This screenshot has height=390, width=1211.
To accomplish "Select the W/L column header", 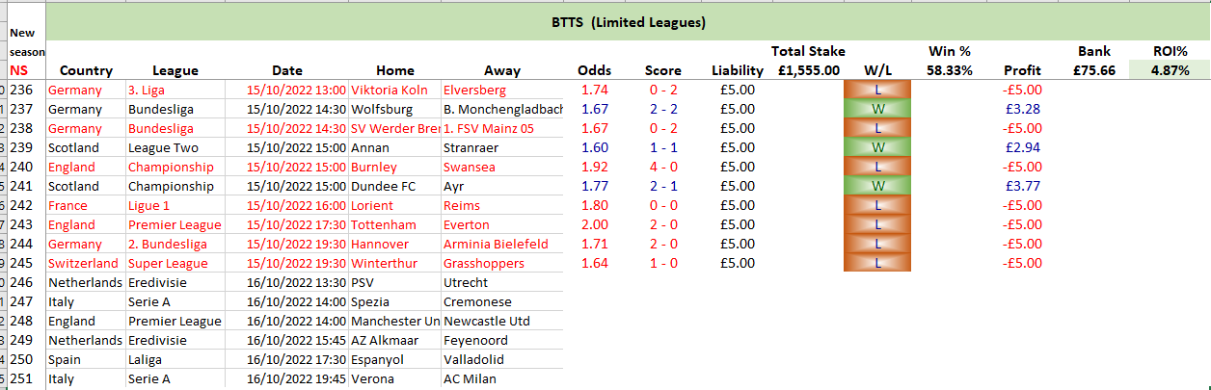I will coord(877,70).
